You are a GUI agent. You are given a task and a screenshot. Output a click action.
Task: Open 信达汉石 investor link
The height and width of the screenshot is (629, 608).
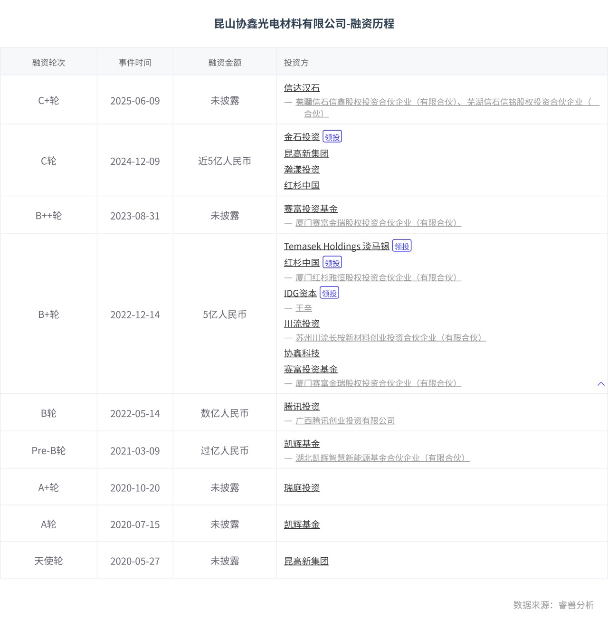(302, 88)
